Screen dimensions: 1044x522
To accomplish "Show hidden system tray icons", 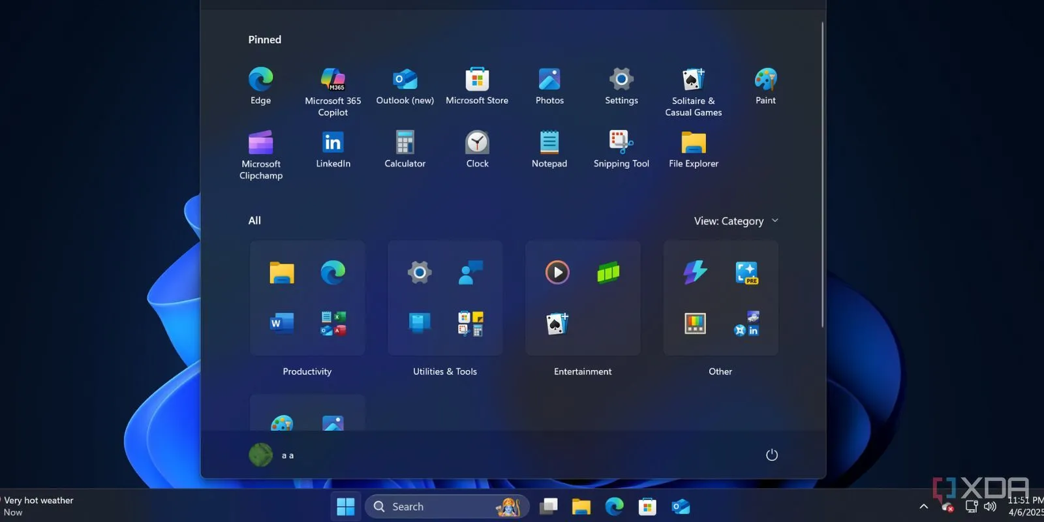I will point(923,506).
